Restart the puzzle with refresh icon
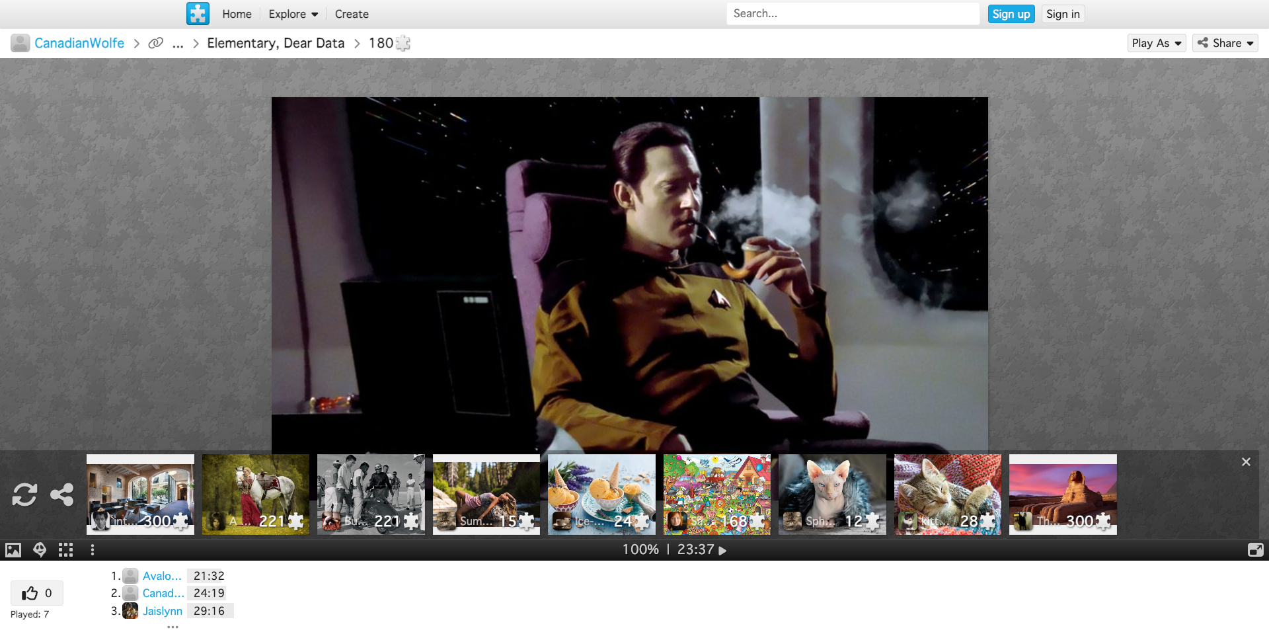This screenshot has height=640, width=1269. tap(24, 495)
